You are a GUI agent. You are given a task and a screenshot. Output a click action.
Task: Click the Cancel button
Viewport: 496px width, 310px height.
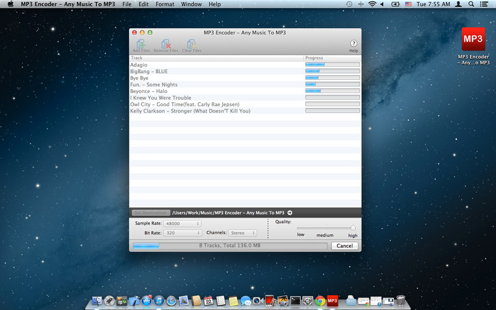(x=345, y=246)
